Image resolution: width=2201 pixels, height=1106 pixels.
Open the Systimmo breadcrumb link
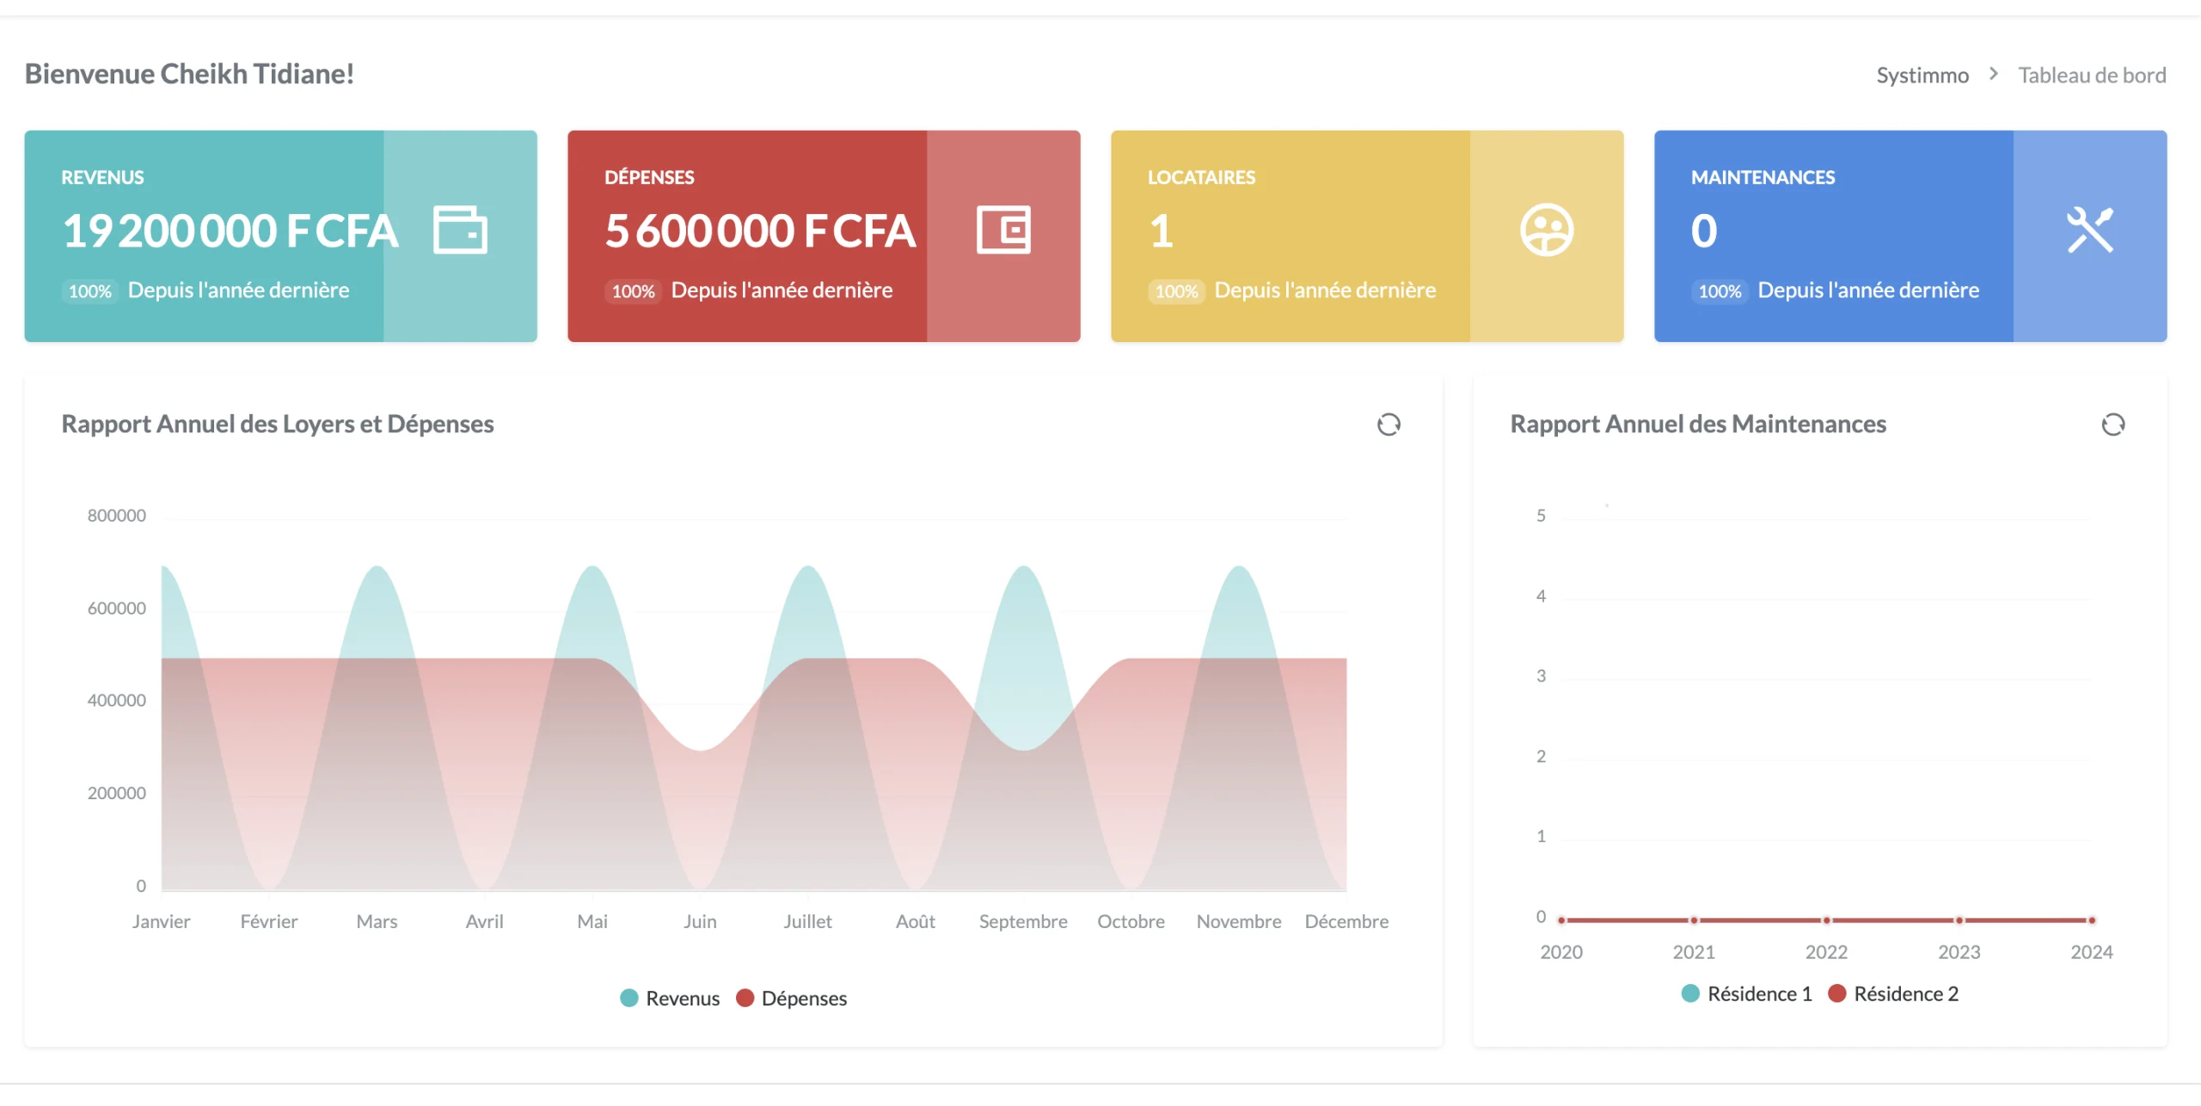[1922, 75]
